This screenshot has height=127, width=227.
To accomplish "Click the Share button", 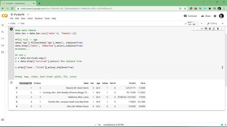I will (206, 16).
